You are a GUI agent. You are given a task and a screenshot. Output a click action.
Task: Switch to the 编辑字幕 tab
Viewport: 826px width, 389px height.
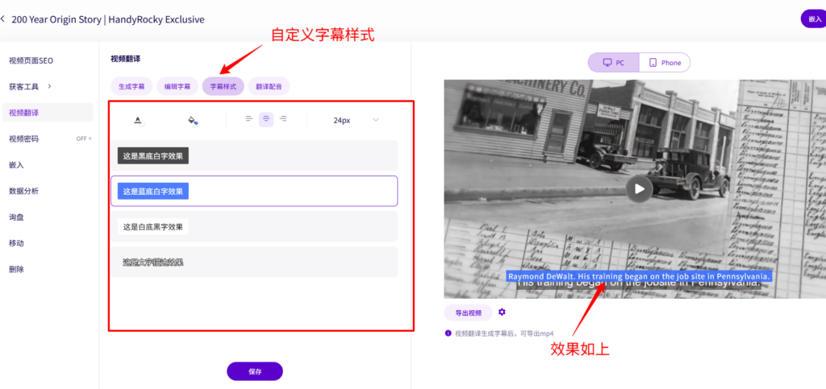(177, 86)
